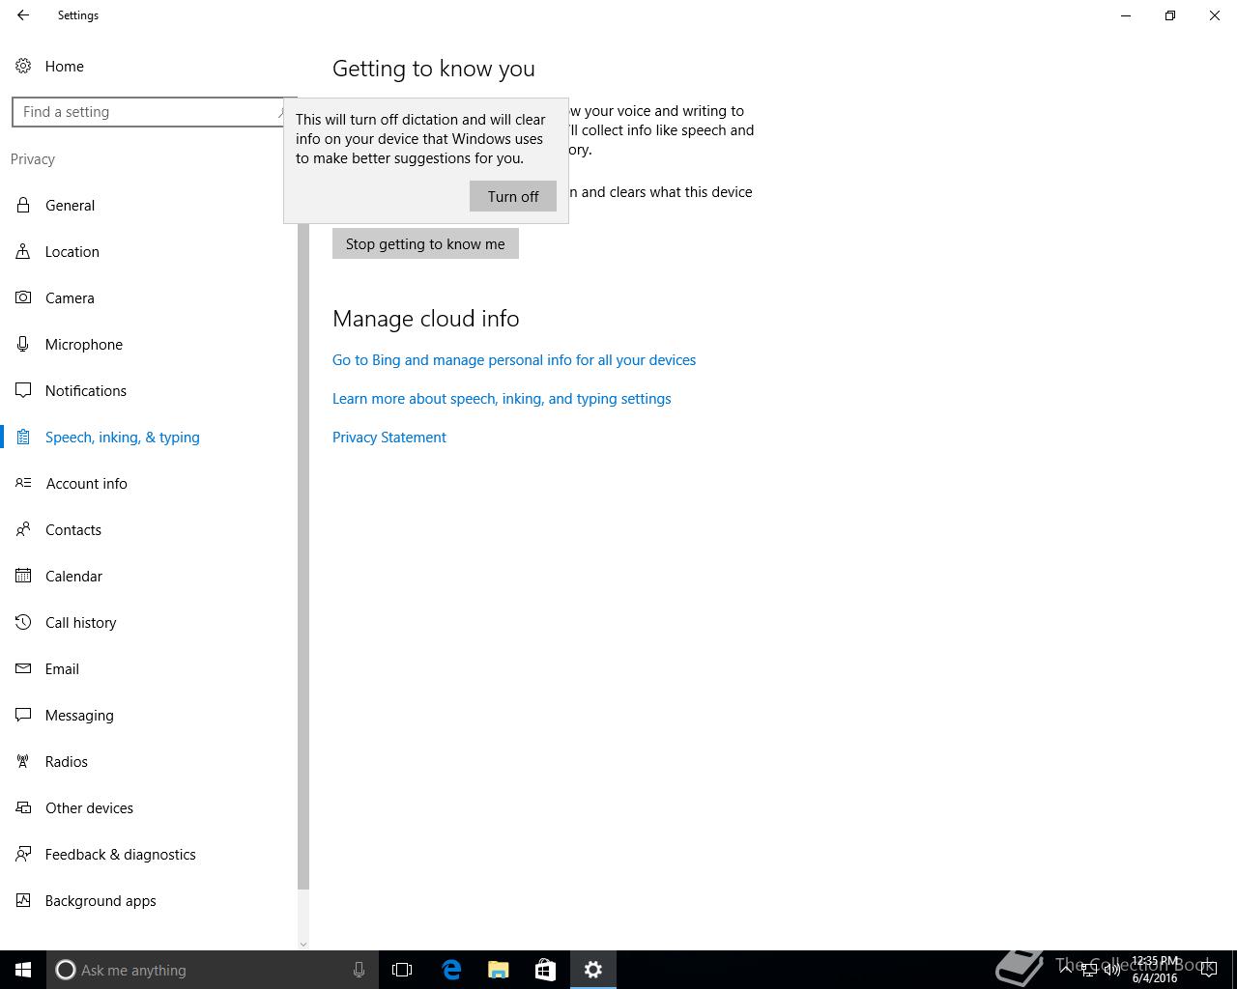This screenshot has height=989, width=1237.
Task: Click Stop getting to know me button
Action: click(425, 243)
